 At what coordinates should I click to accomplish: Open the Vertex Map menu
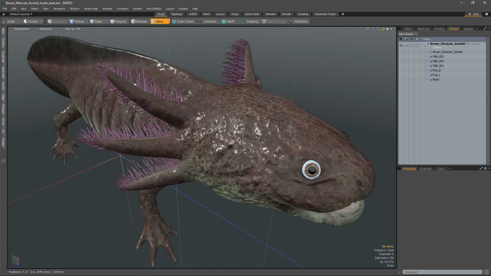coord(91,9)
